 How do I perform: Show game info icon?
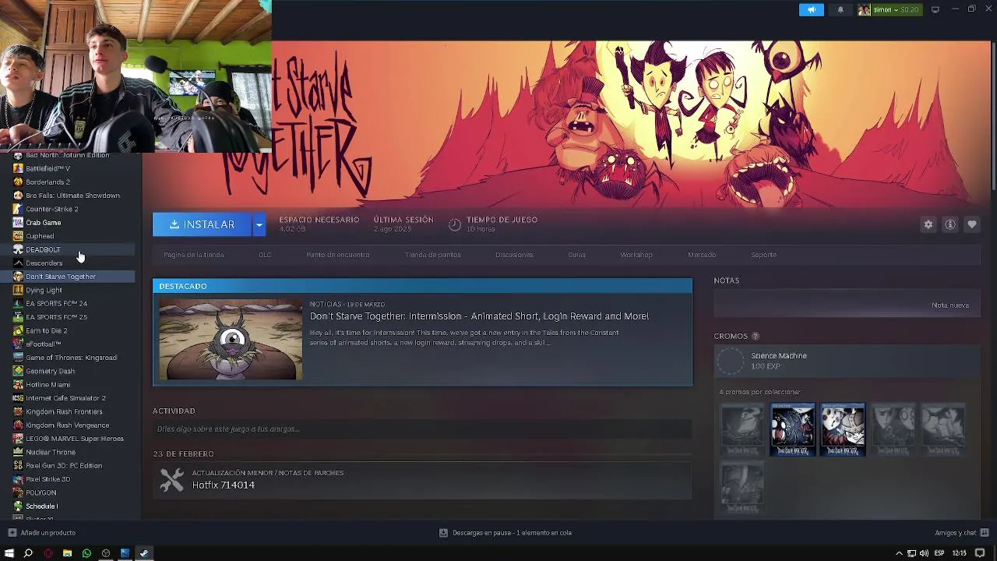point(949,224)
